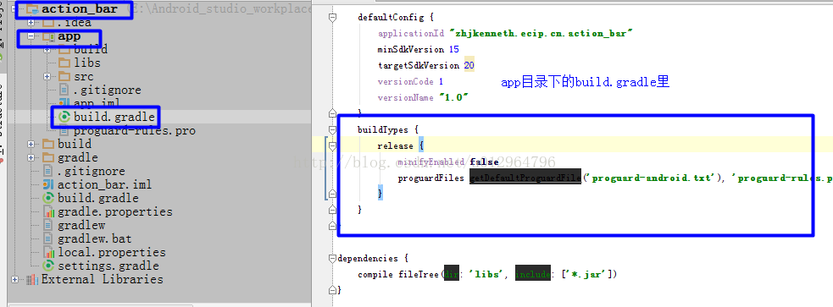Expand the .idea folder node

click(x=31, y=23)
